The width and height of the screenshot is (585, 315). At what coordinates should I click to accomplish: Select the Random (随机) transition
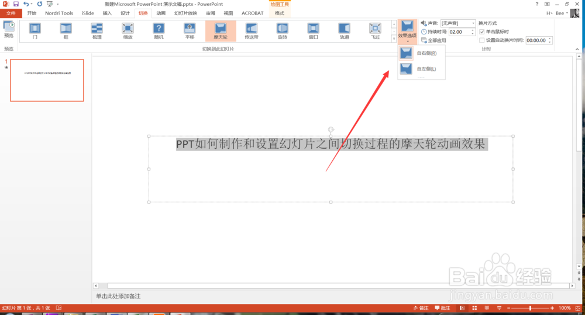[159, 30]
